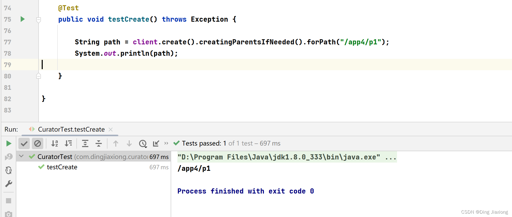
Task: Toggle Show Ignored tests button
Action: tap(38, 143)
